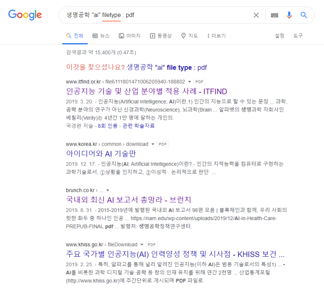The width and height of the screenshot is (324, 291).
Task: Switch to the 뉴스 tab
Action: 101,36
